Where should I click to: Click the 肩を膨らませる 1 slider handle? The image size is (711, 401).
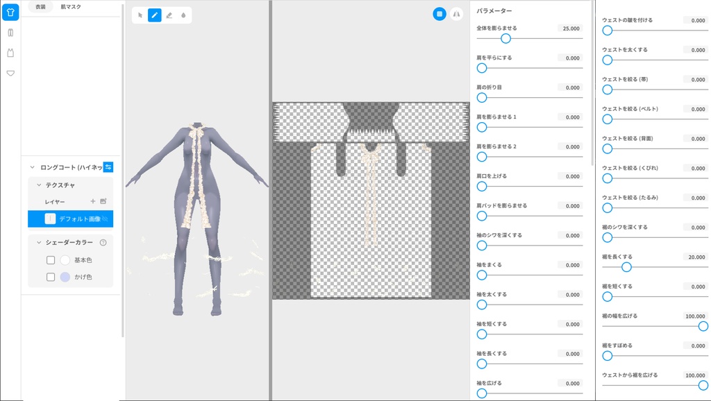482,128
